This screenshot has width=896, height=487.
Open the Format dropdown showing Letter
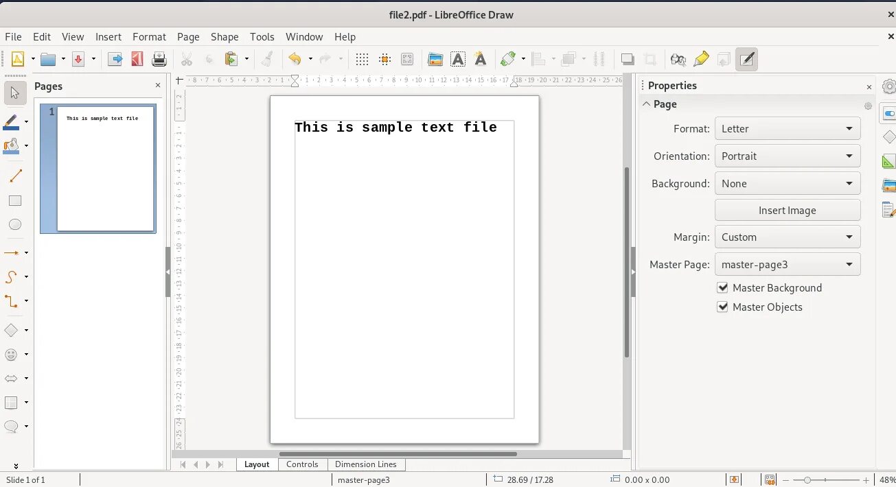tap(788, 128)
